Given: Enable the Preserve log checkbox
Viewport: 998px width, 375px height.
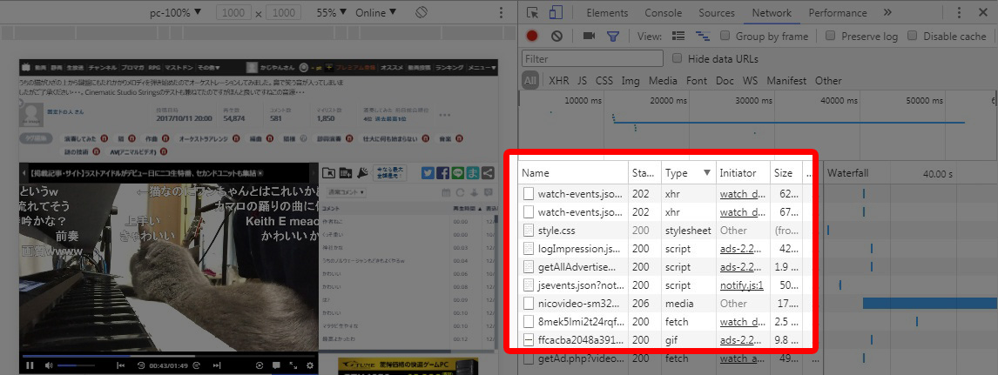Looking at the screenshot, I should click(x=831, y=37).
